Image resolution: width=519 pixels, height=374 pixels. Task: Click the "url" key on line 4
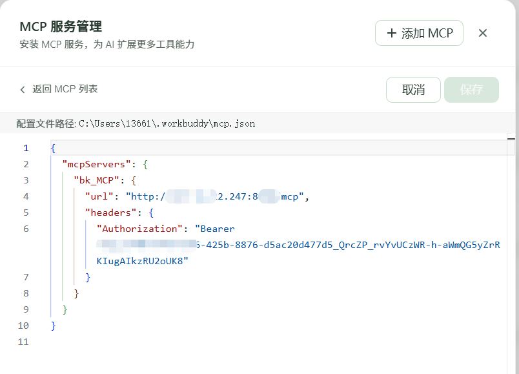click(99, 197)
